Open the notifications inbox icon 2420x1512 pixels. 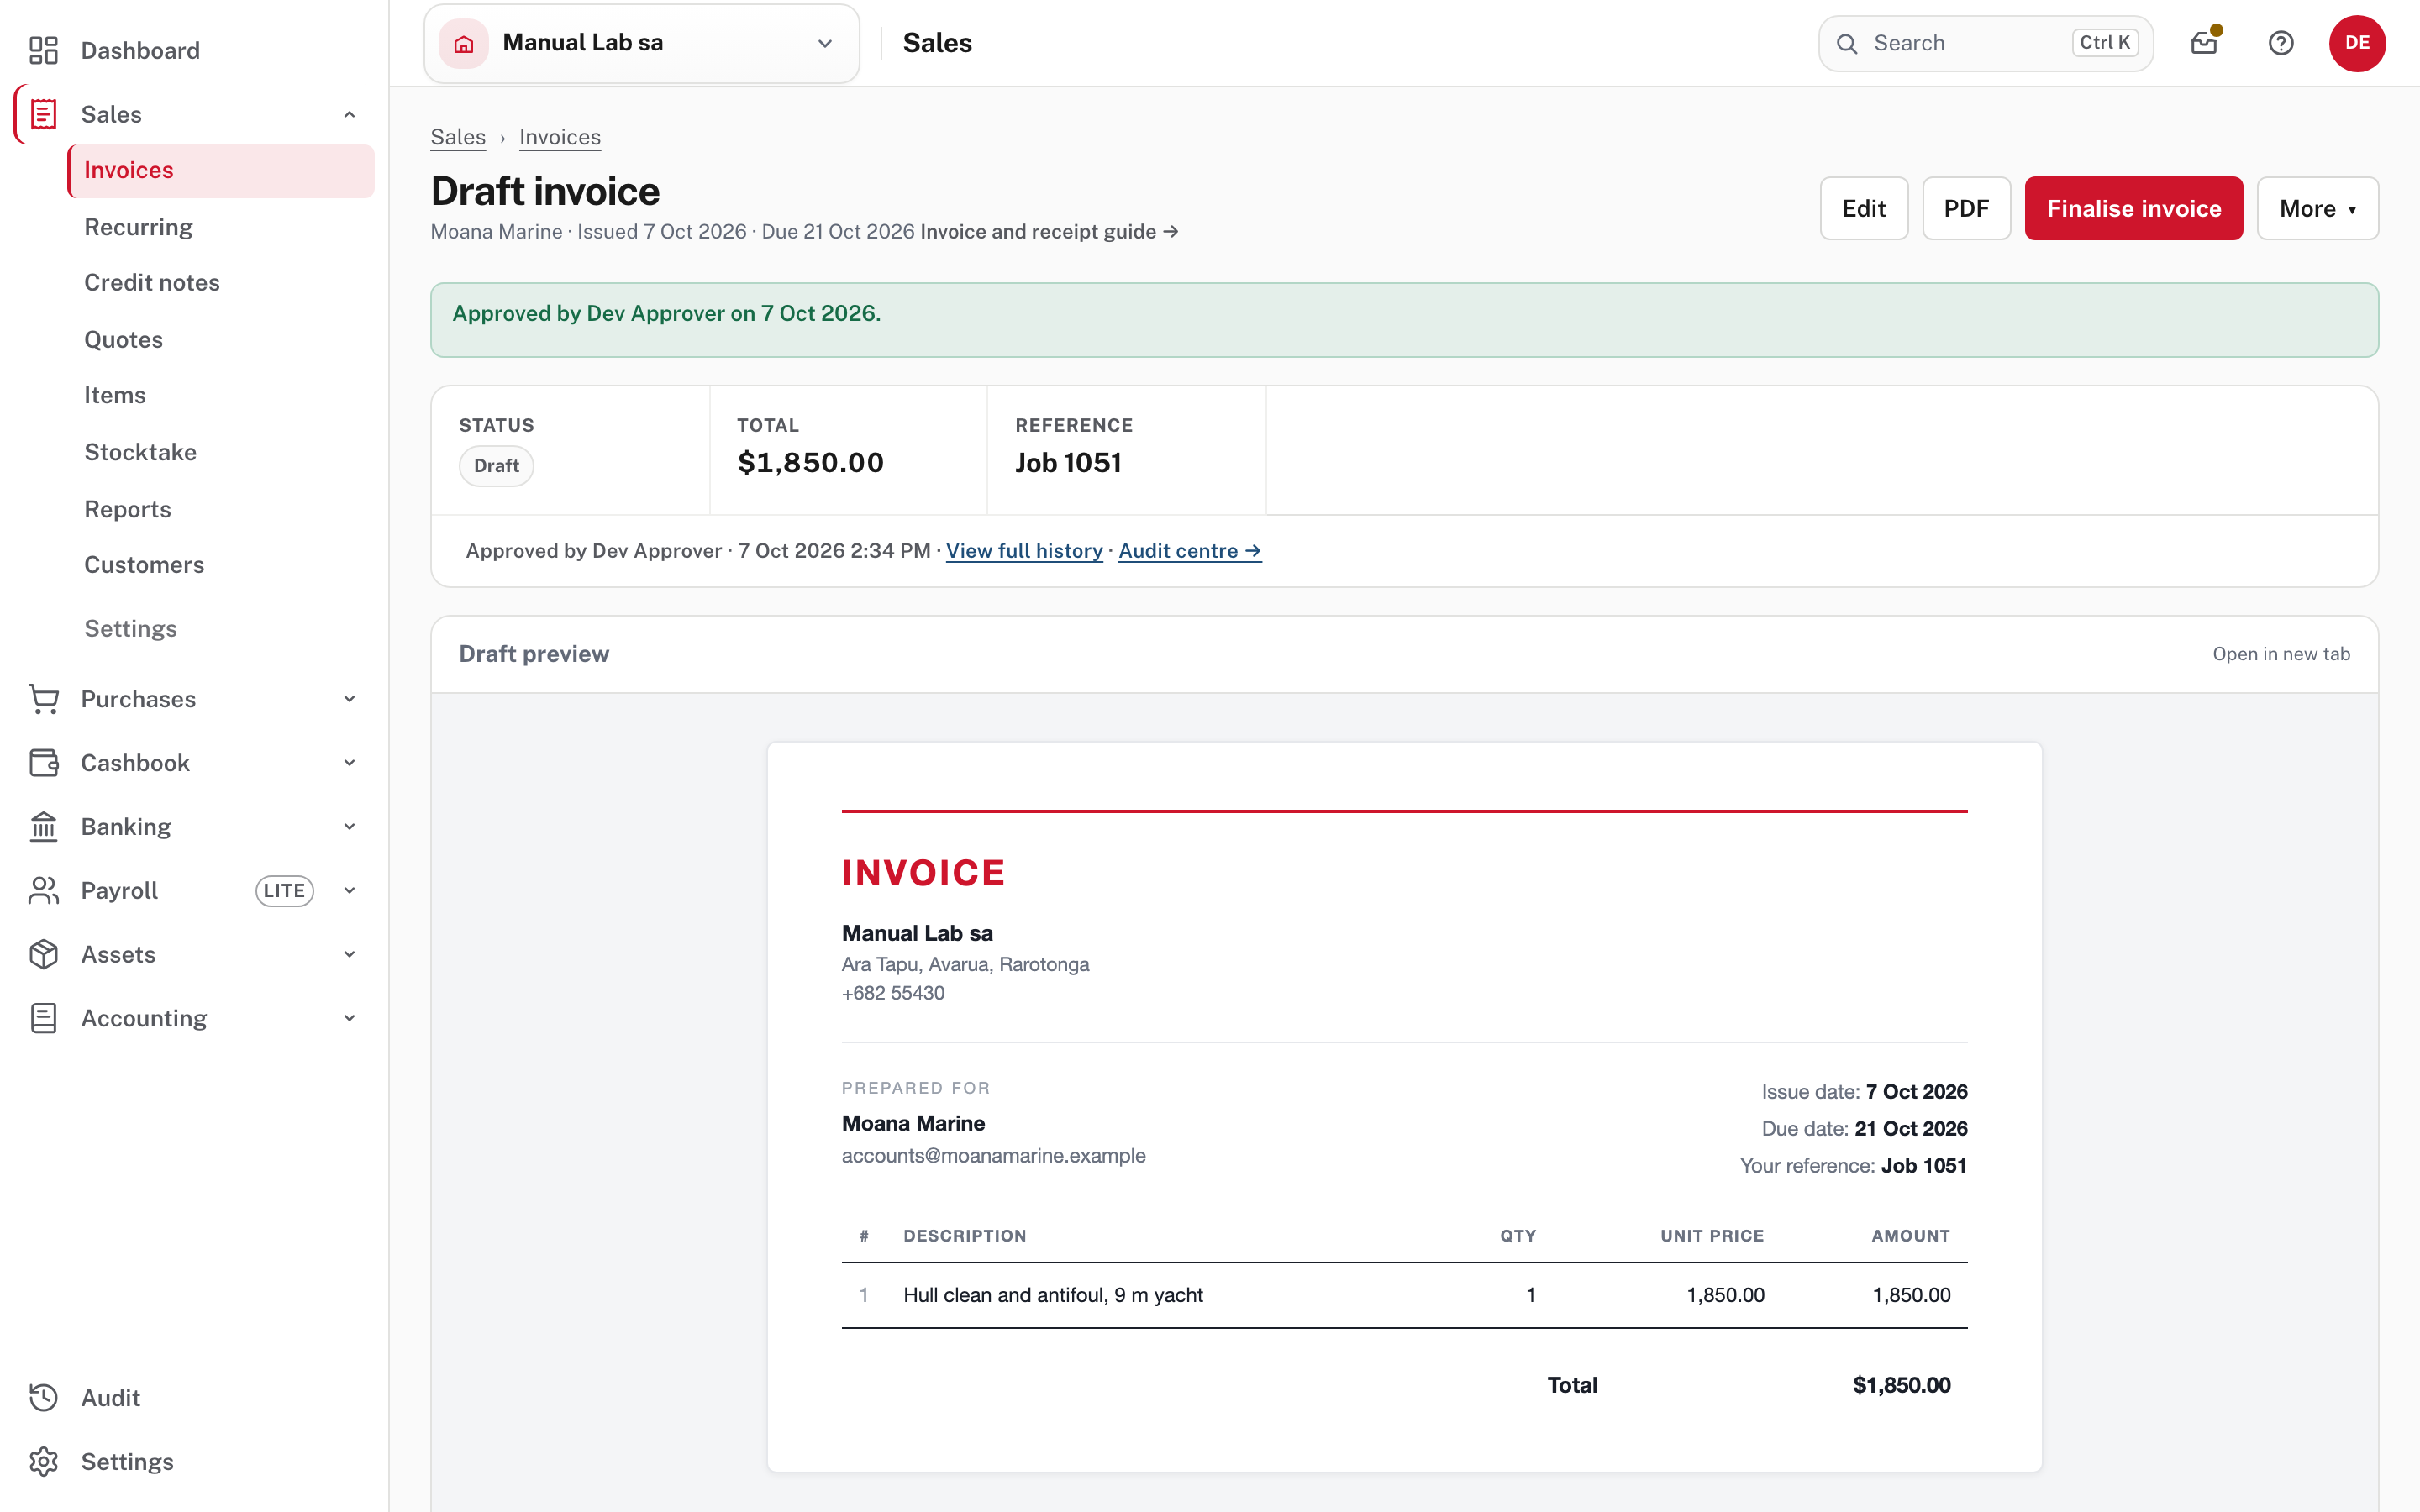pos(2204,43)
